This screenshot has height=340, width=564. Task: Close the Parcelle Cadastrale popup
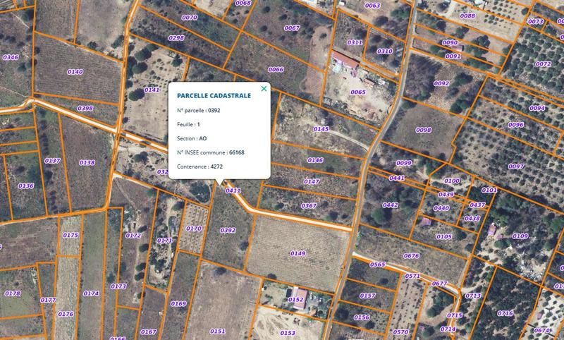pyautogui.click(x=264, y=89)
